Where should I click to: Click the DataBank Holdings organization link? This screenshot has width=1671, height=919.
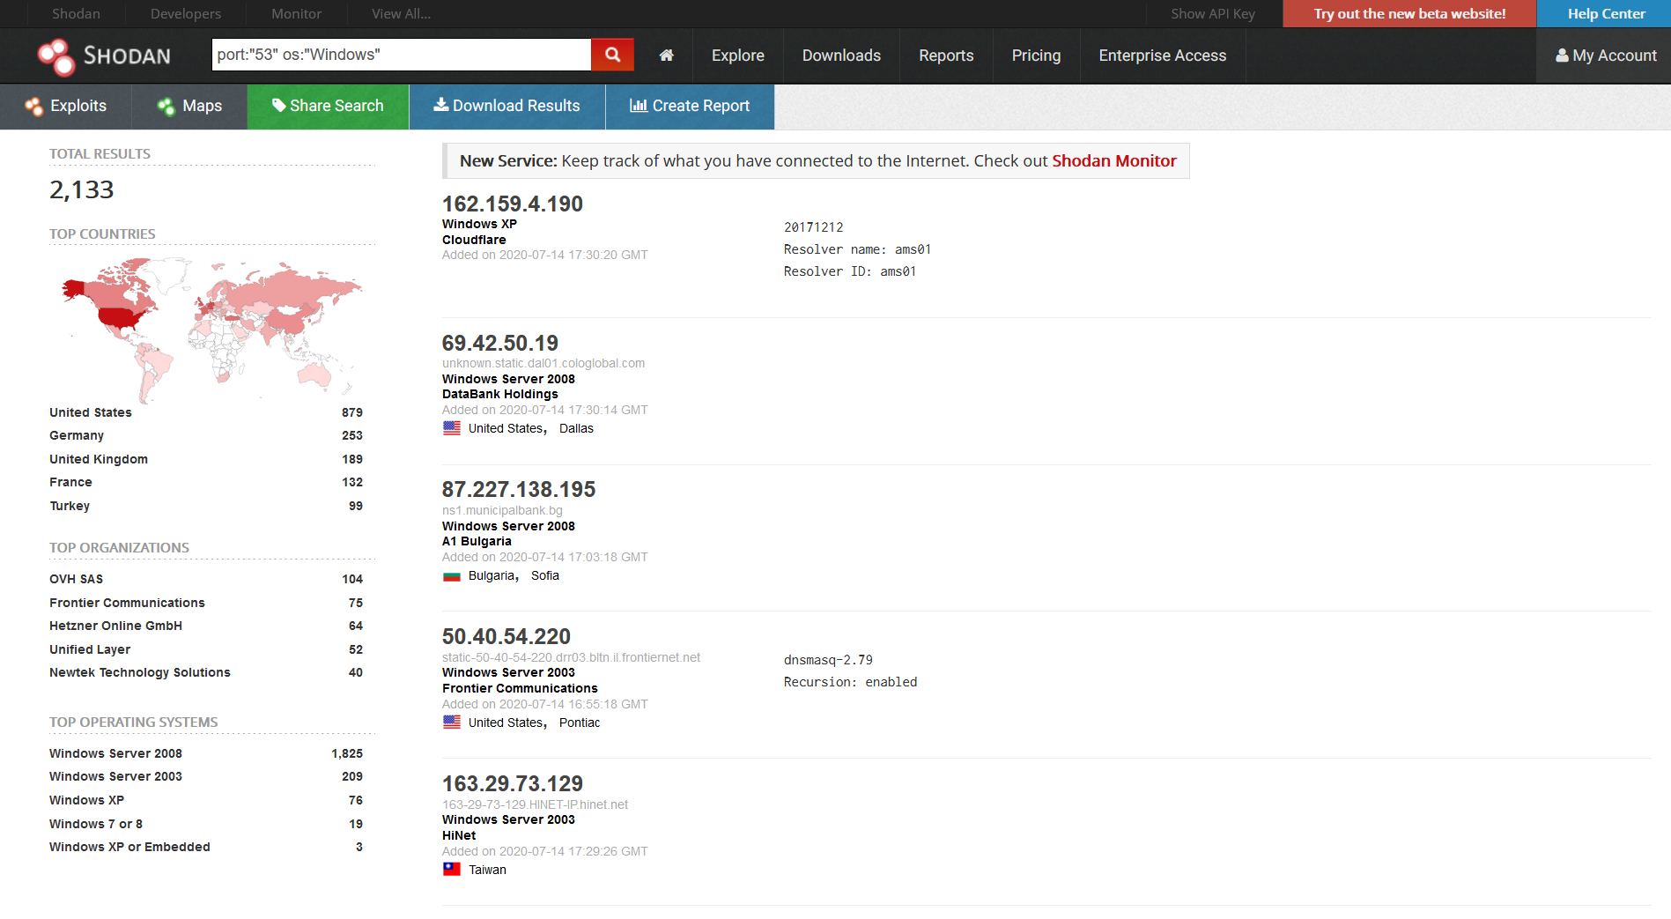click(500, 394)
